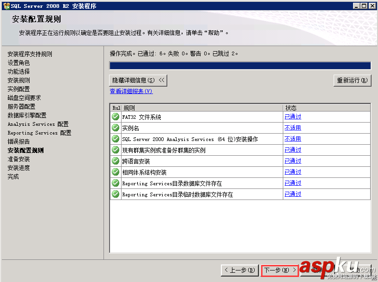Viewport: 378px width, 282px height.
Task: Click the check icon for SQL Server 2000 Analysis Services row
Action: pos(116,139)
